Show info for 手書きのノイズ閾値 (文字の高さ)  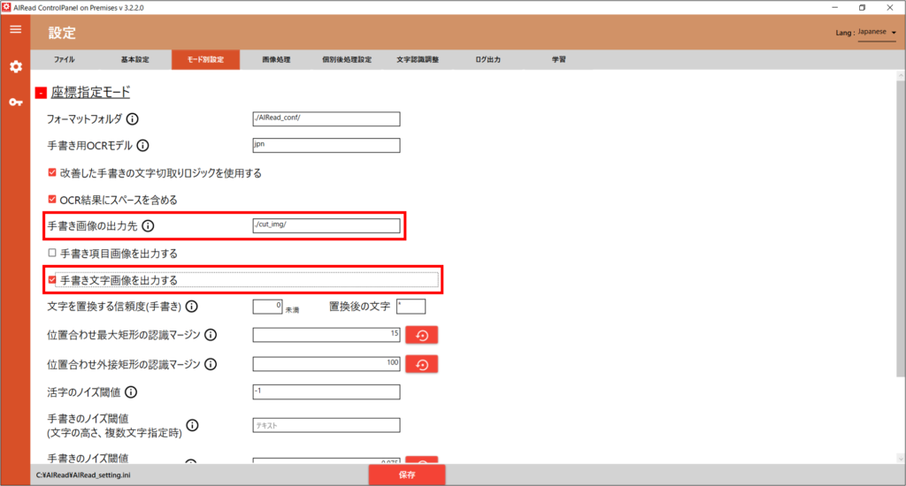[192, 425]
